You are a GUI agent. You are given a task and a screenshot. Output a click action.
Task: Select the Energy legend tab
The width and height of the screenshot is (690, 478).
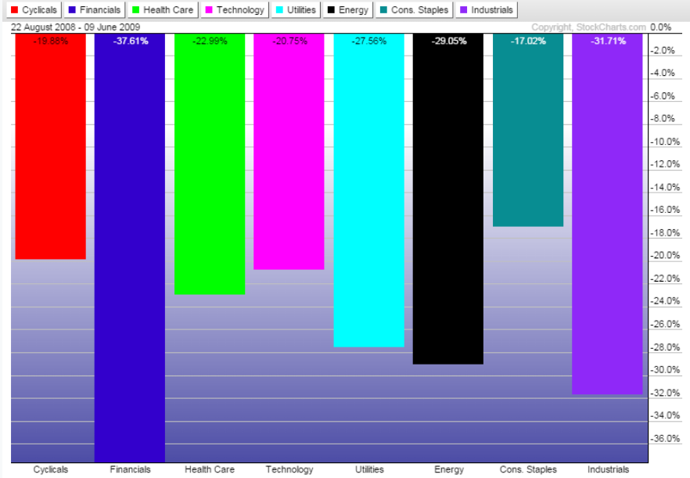(348, 10)
